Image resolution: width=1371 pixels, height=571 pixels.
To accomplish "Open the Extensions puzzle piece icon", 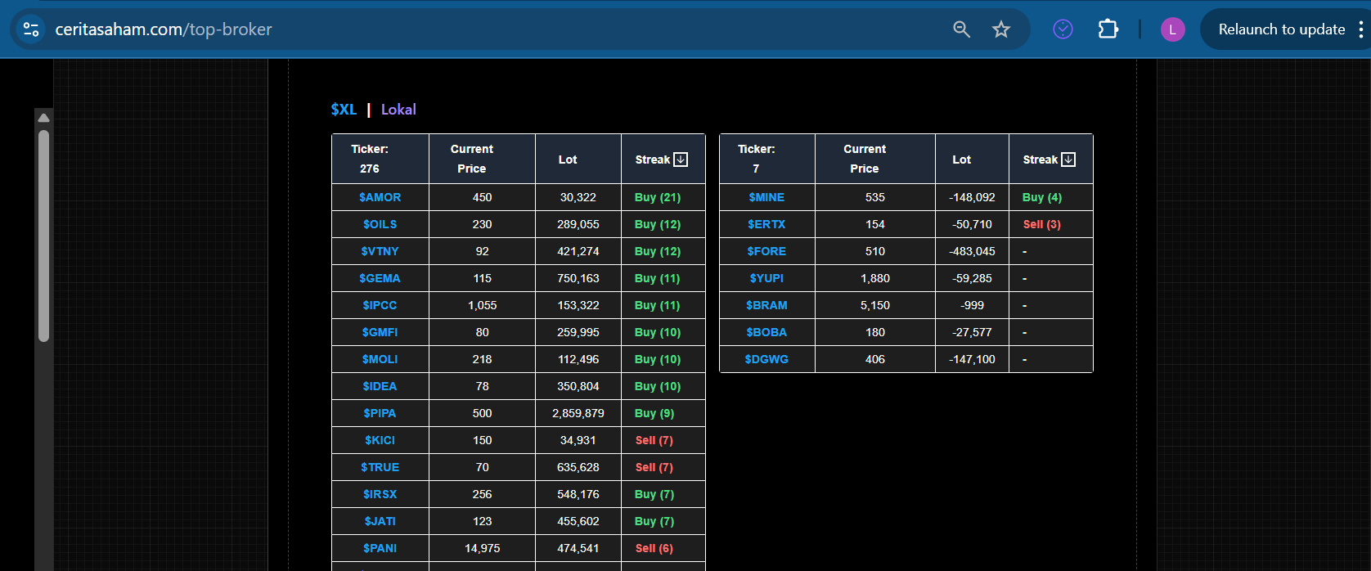I will click(x=1108, y=29).
